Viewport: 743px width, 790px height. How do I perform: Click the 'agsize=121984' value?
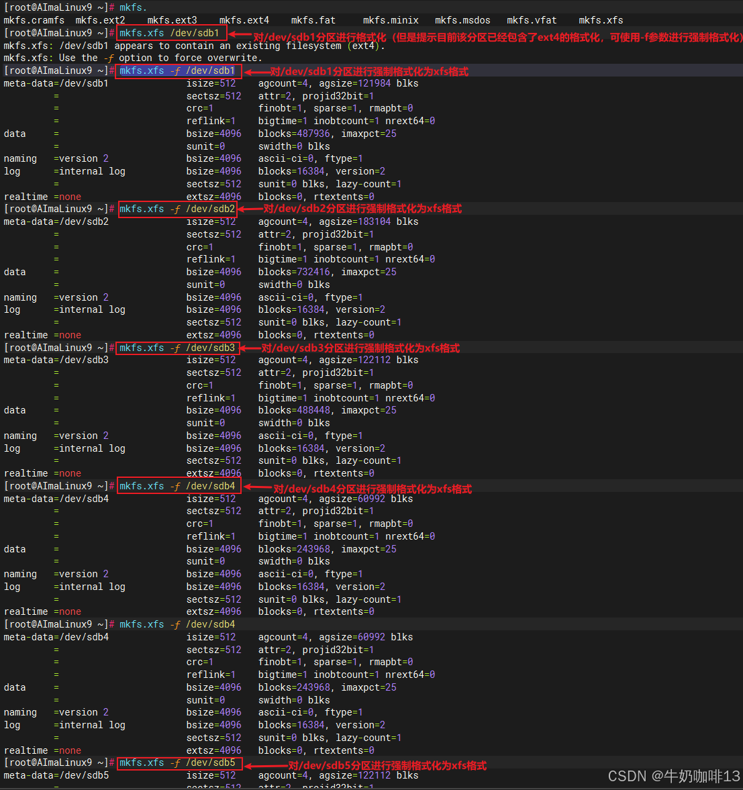coord(354,84)
